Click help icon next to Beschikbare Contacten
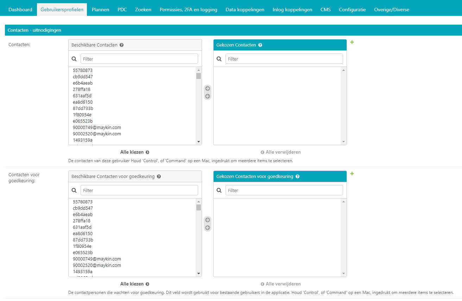The image size is (462, 301). click(x=121, y=45)
